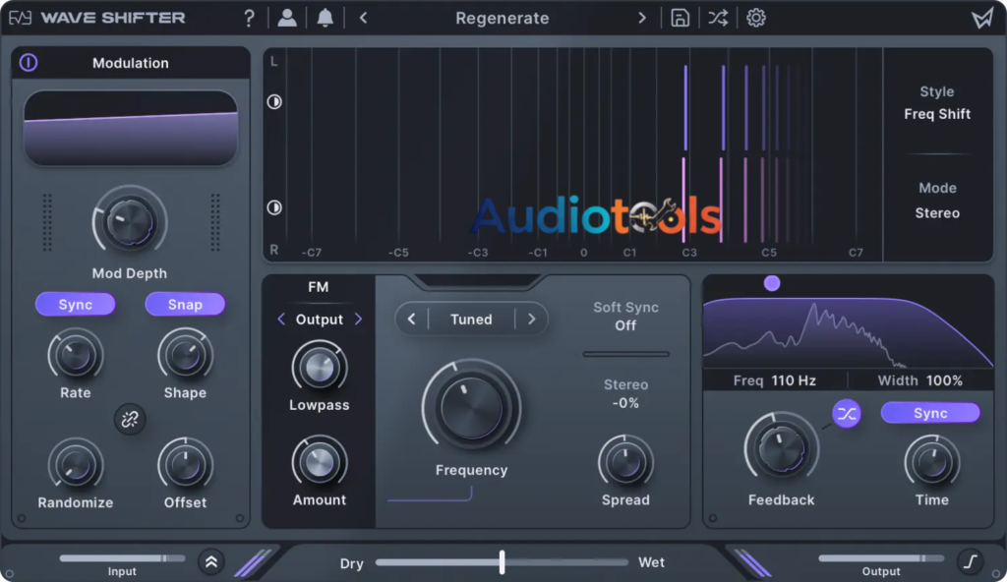This screenshot has width=1007, height=582.
Task: Click the FM Output source label
Action: click(320, 320)
